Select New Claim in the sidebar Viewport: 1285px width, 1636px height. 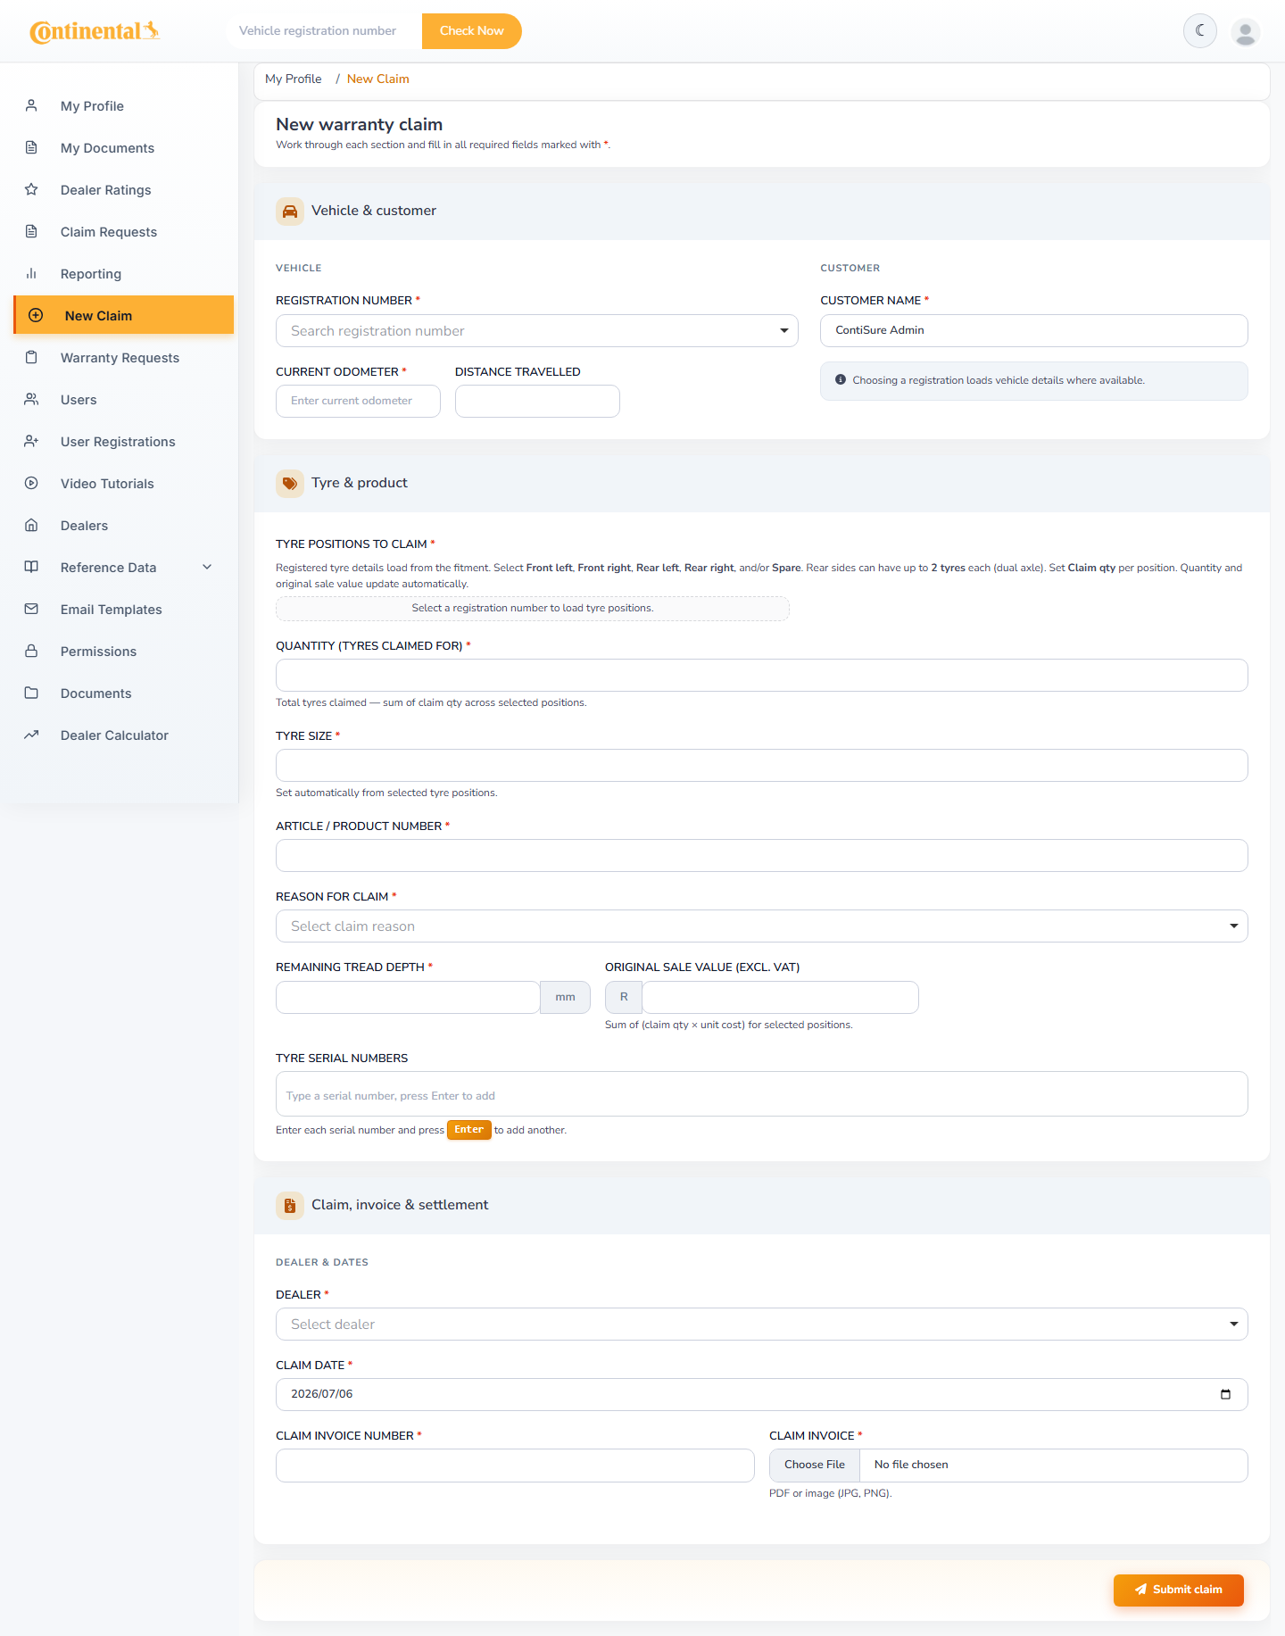pos(124,315)
